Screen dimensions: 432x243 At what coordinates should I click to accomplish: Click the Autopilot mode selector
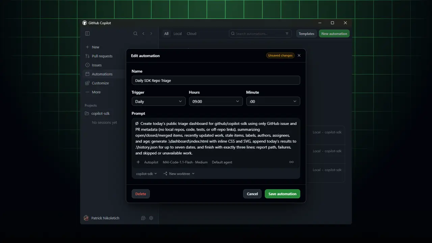151,162
